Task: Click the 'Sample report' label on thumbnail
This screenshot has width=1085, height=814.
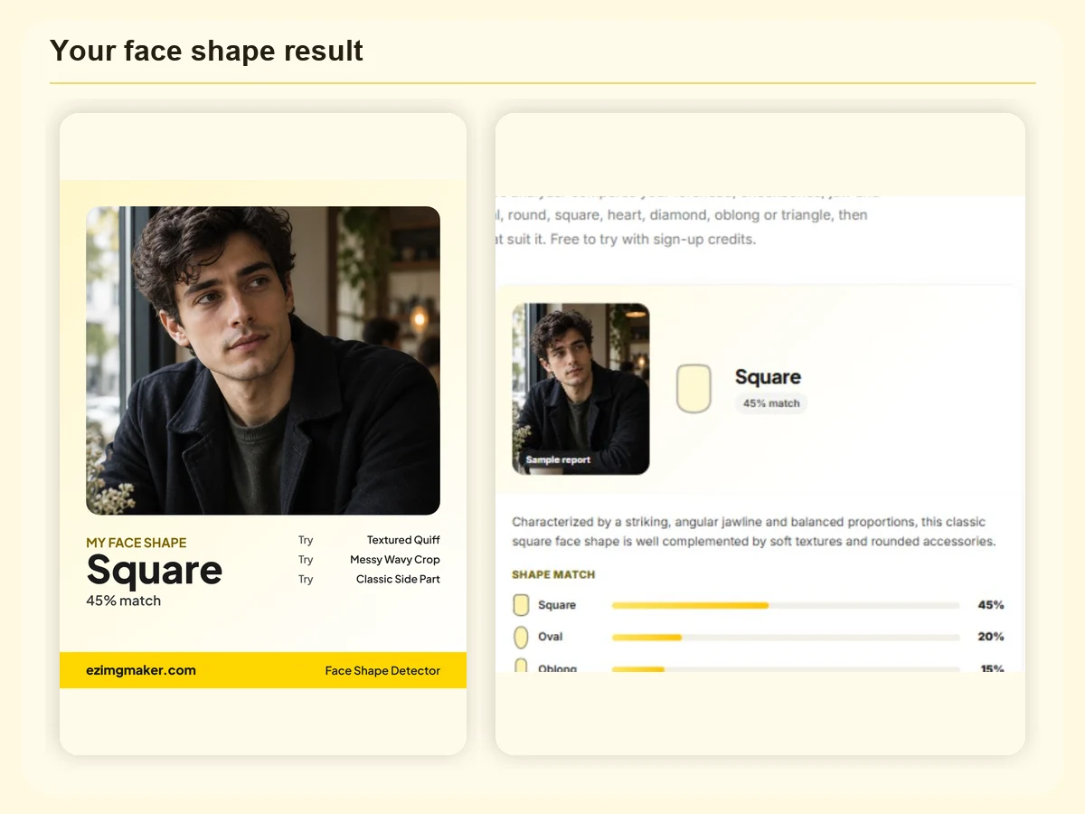Action: click(x=558, y=459)
